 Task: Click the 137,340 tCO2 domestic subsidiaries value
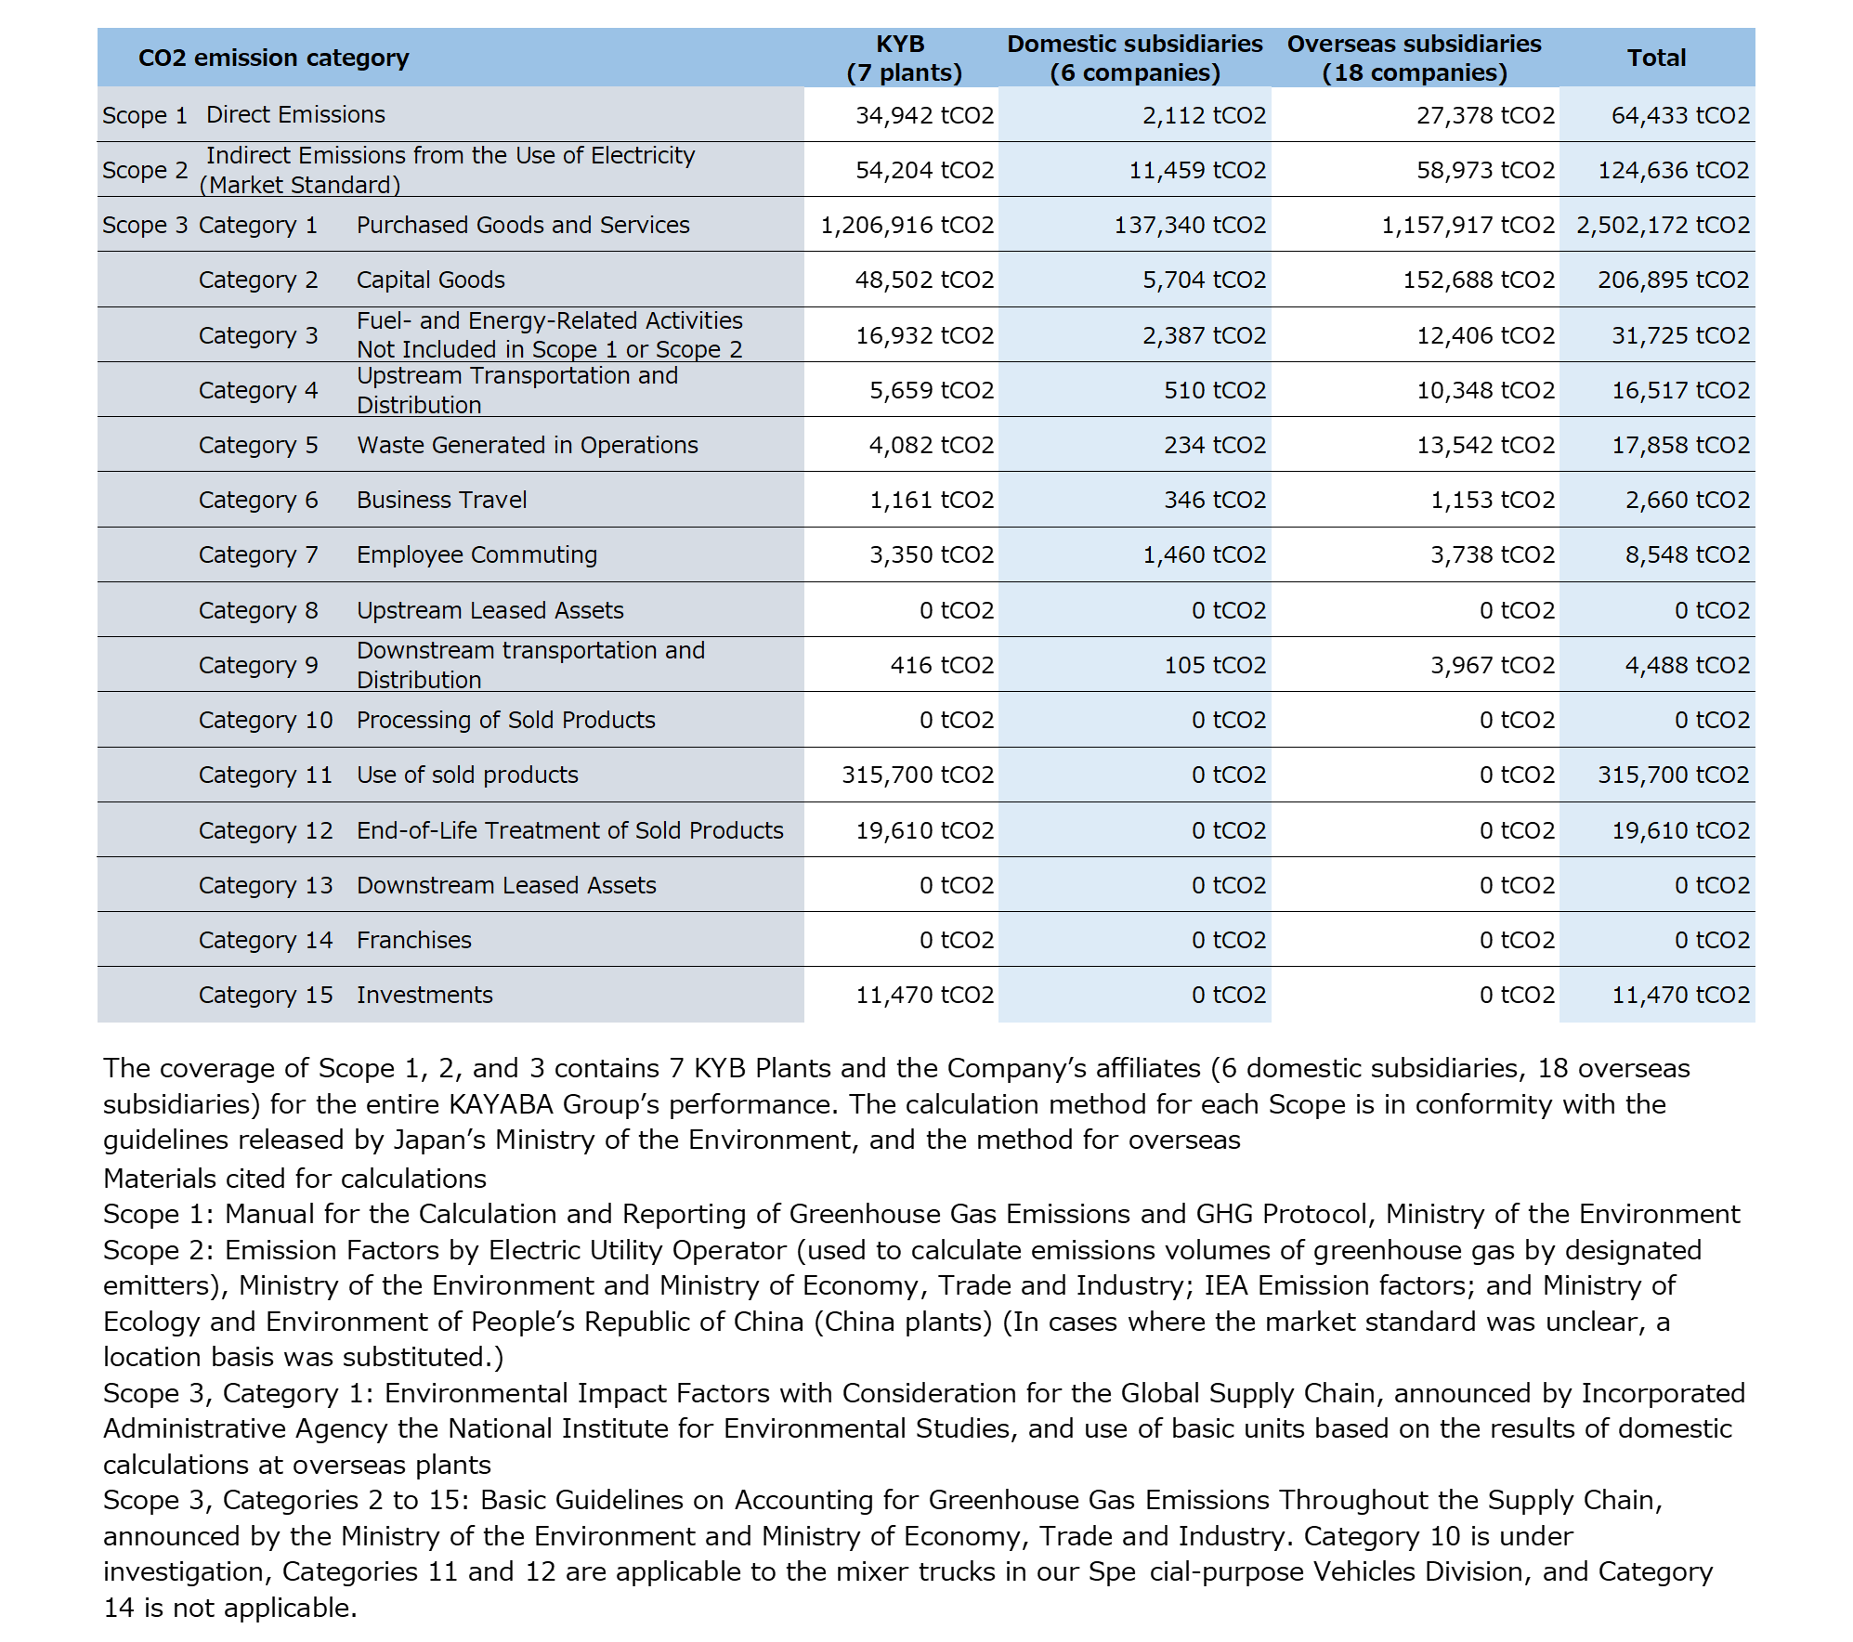click(x=1189, y=225)
